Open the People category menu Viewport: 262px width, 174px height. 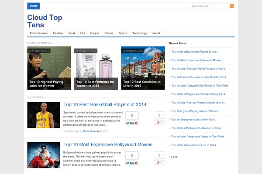click(95, 33)
